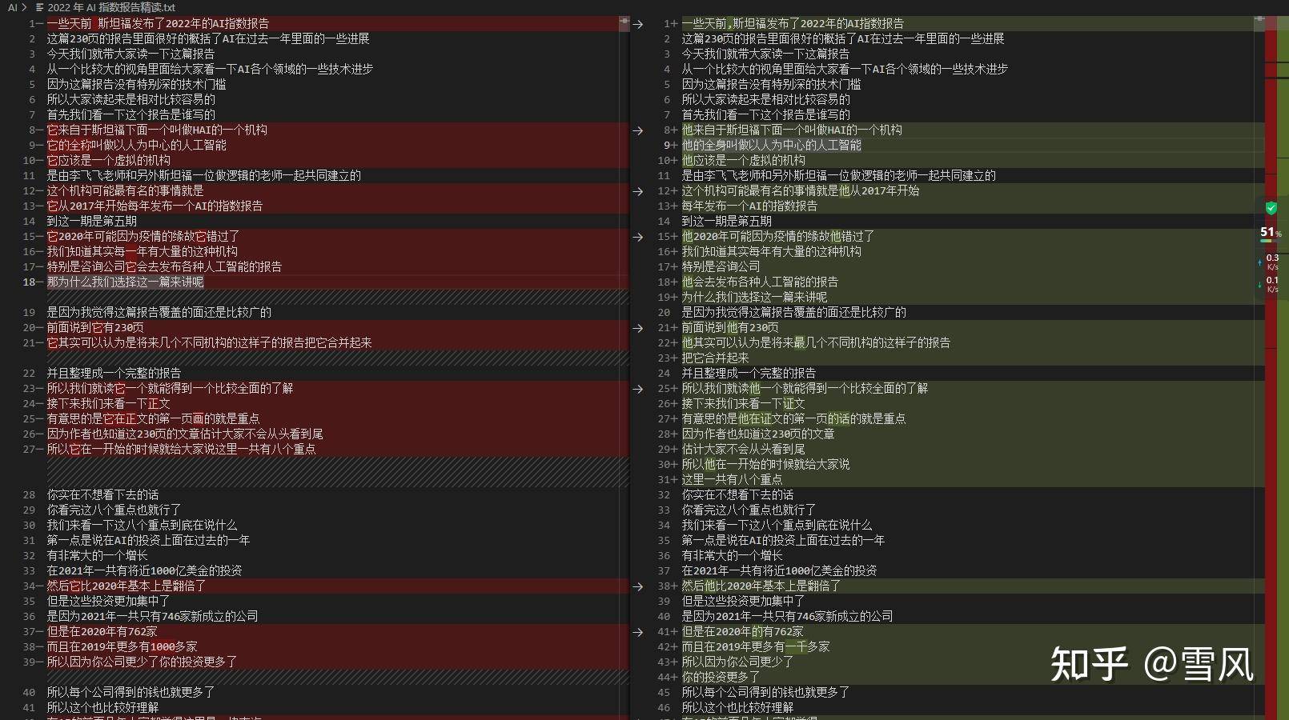Screen dimensions: 1289x720
Task: Click the revert arrow beside line 23 change
Action: pyautogui.click(x=638, y=389)
